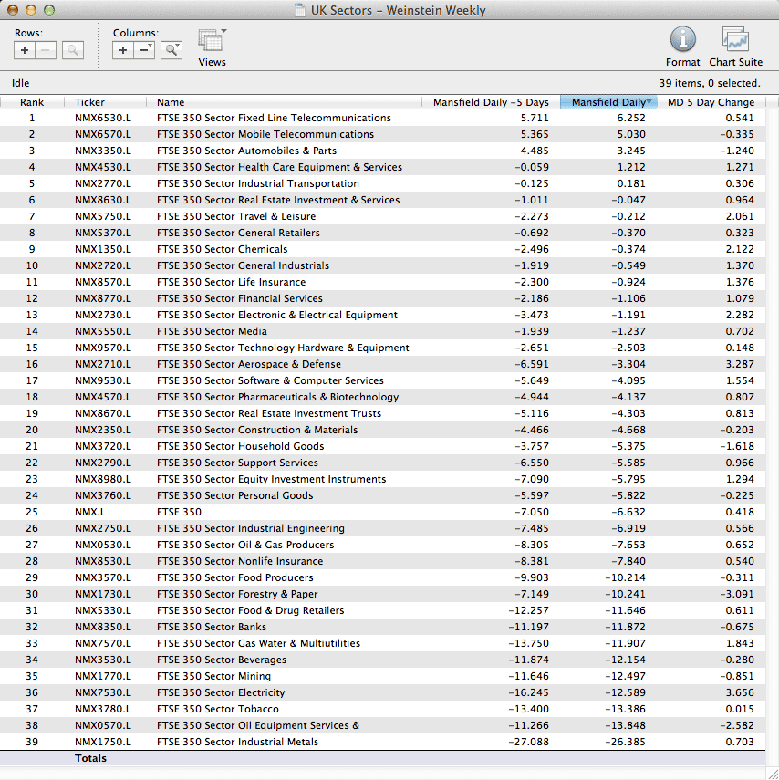Click the remove row minus button
Image resolution: width=779 pixels, height=780 pixels.
[47, 50]
